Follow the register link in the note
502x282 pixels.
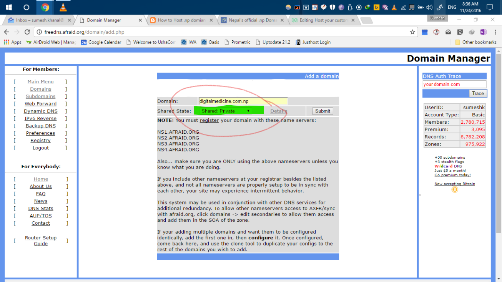tap(209, 120)
